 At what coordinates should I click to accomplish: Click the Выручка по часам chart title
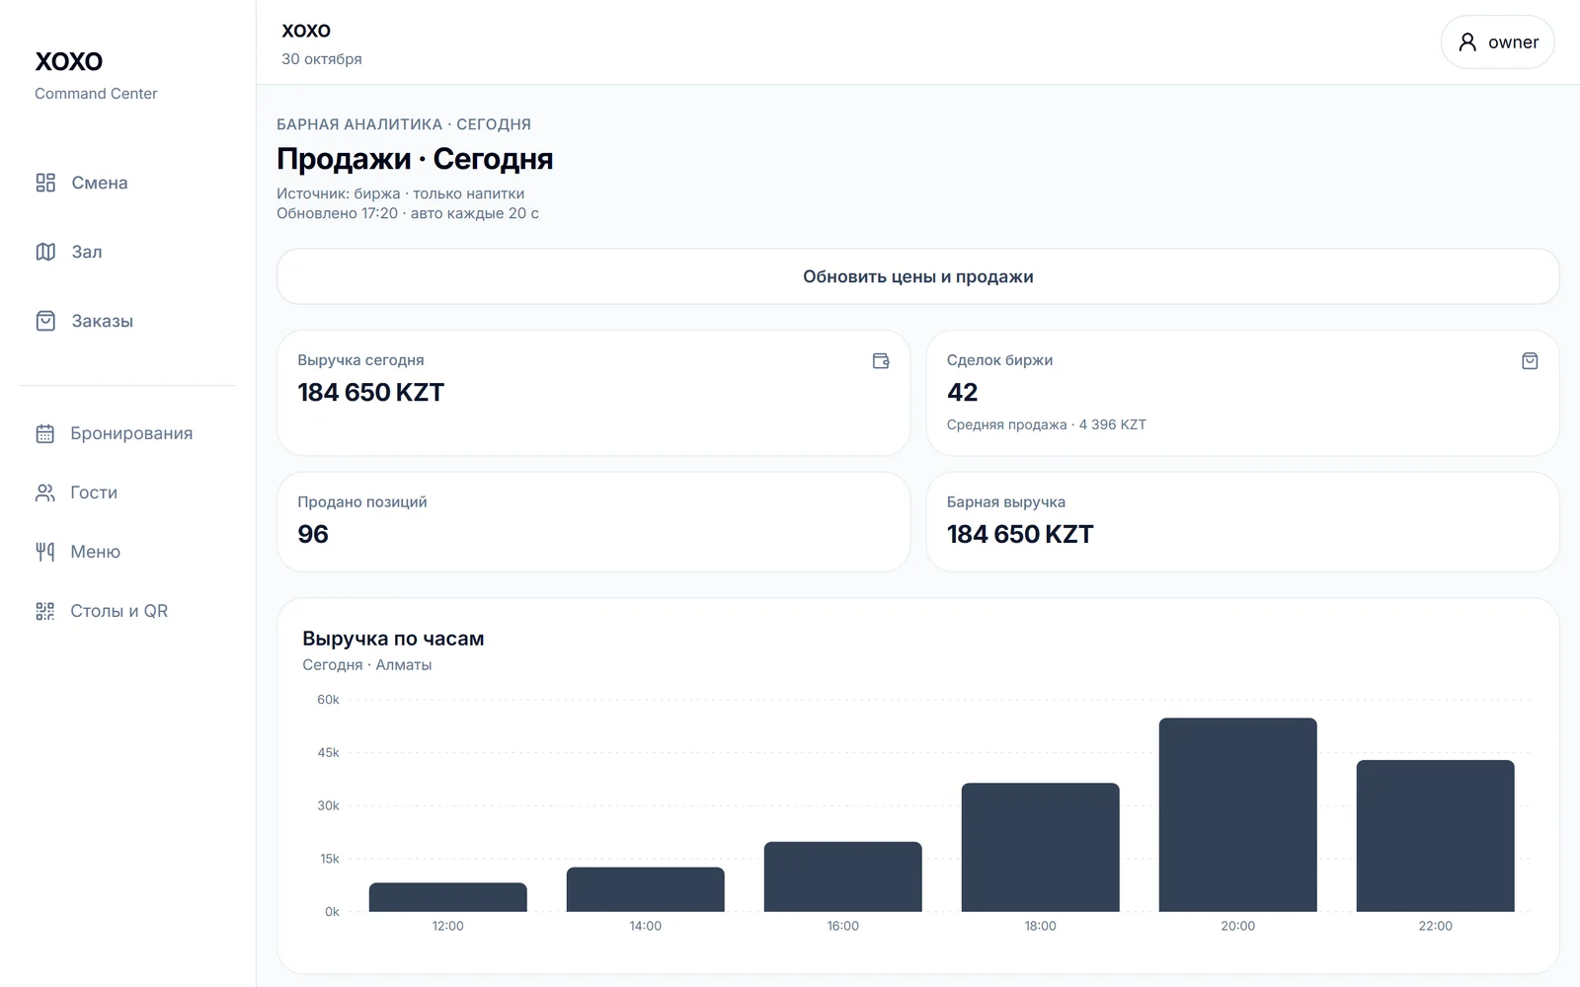(393, 639)
